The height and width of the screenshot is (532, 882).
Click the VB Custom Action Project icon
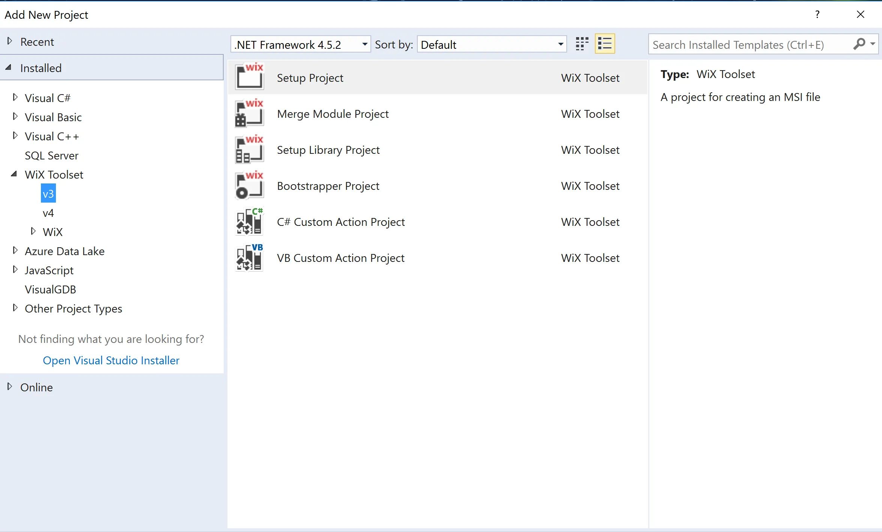pos(249,257)
